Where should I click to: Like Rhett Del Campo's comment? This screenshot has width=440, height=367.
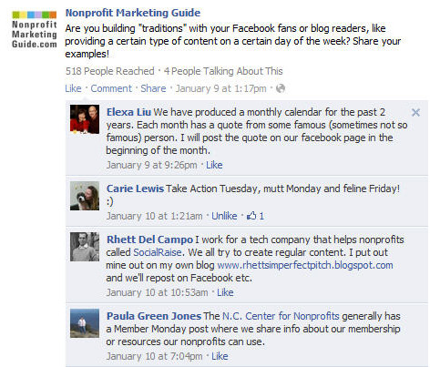click(225, 292)
